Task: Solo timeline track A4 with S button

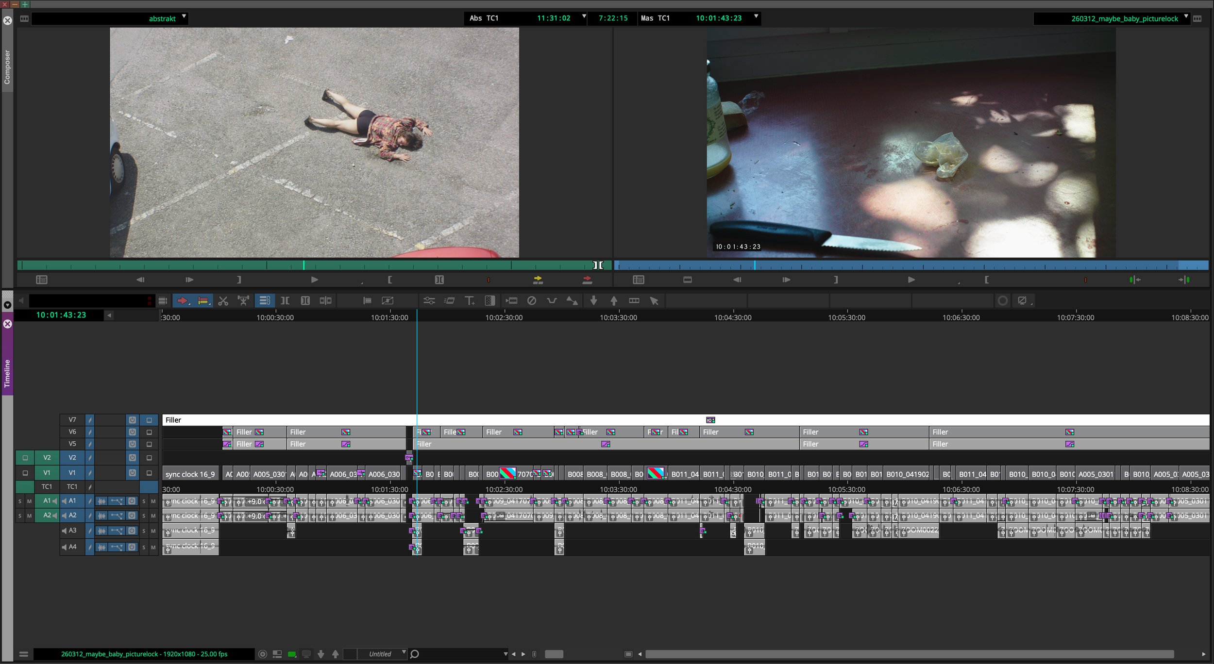Action: 144,547
